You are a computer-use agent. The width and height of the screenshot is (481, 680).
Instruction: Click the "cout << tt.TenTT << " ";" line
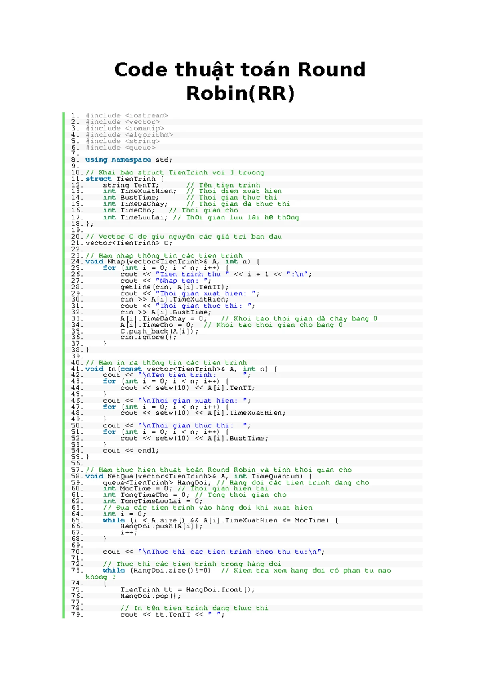(172, 615)
